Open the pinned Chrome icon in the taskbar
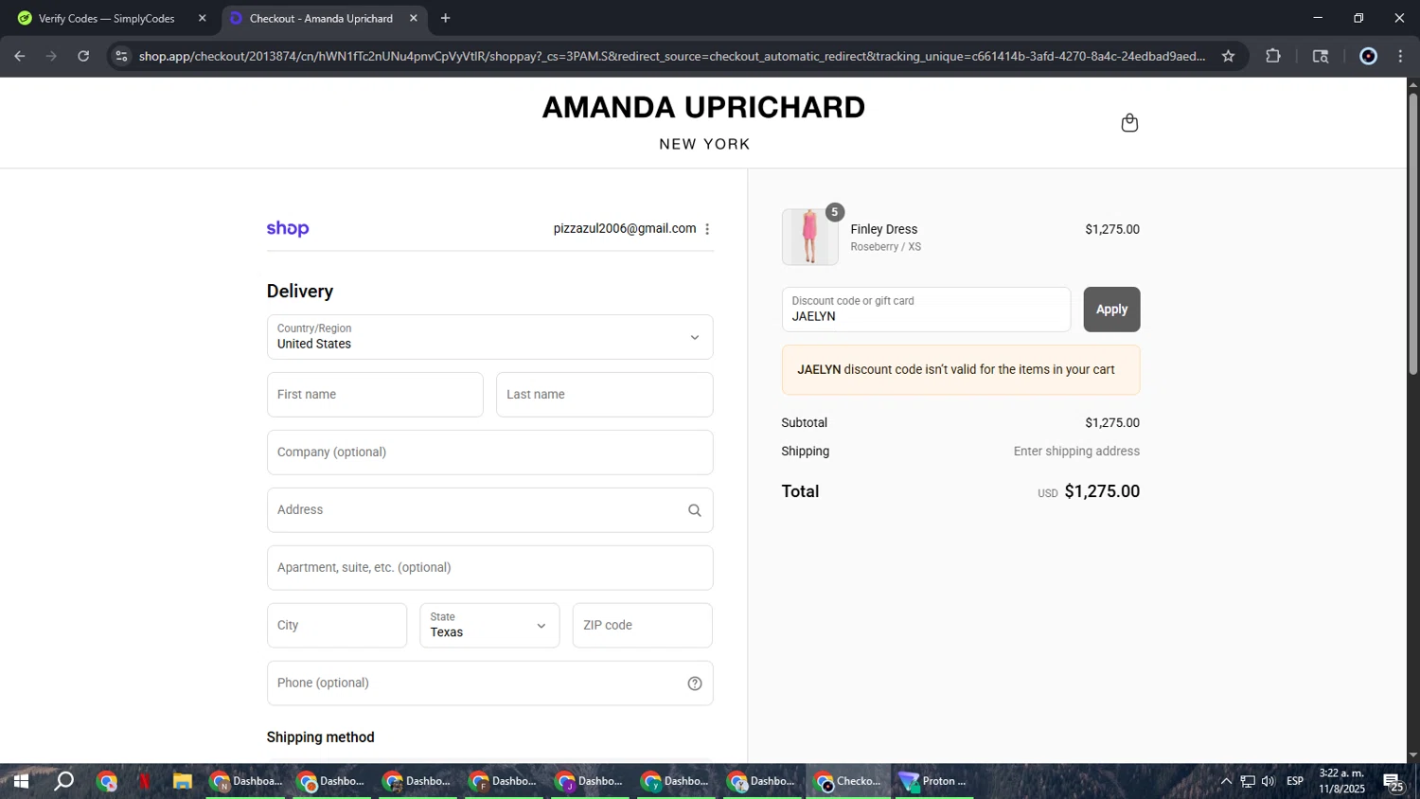 [107, 781]
